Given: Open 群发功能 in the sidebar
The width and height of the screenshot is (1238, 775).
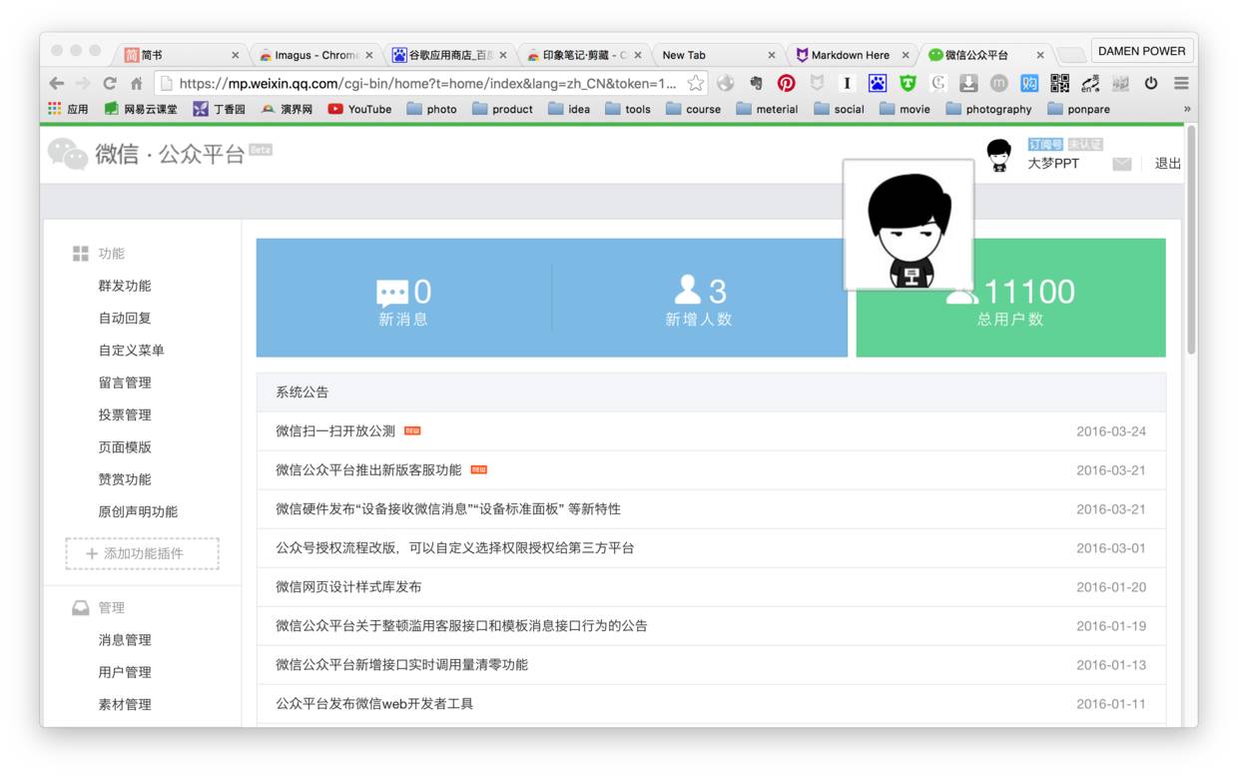Looking at the screenshot, I should [x=125, y=286].
